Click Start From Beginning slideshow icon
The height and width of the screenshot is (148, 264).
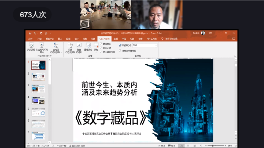click(x=31, y=47)
